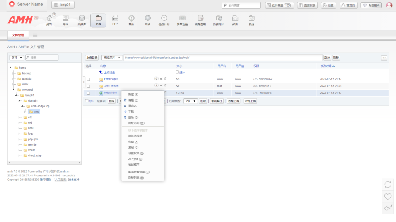This screenshot has width=396, height=222.
Task: Open the 备份 (backup) clock icon
Action: (x=131, y=20)
